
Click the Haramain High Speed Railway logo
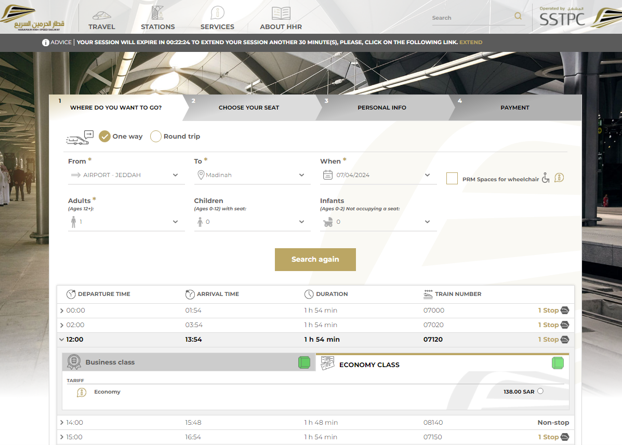tap(33, 18)
